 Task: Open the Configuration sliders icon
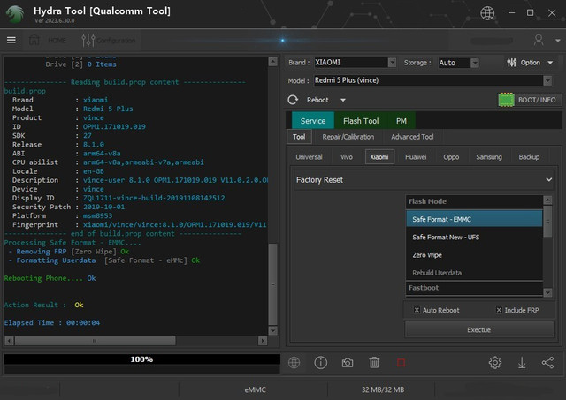(x=88, y=40)
